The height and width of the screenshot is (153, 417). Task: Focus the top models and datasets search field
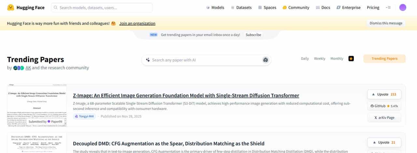[x=102, y=7]
